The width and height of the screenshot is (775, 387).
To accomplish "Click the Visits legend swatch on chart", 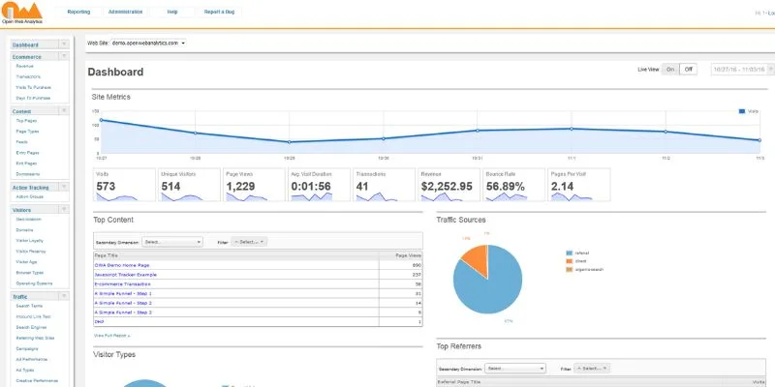I will click(742, 111).
